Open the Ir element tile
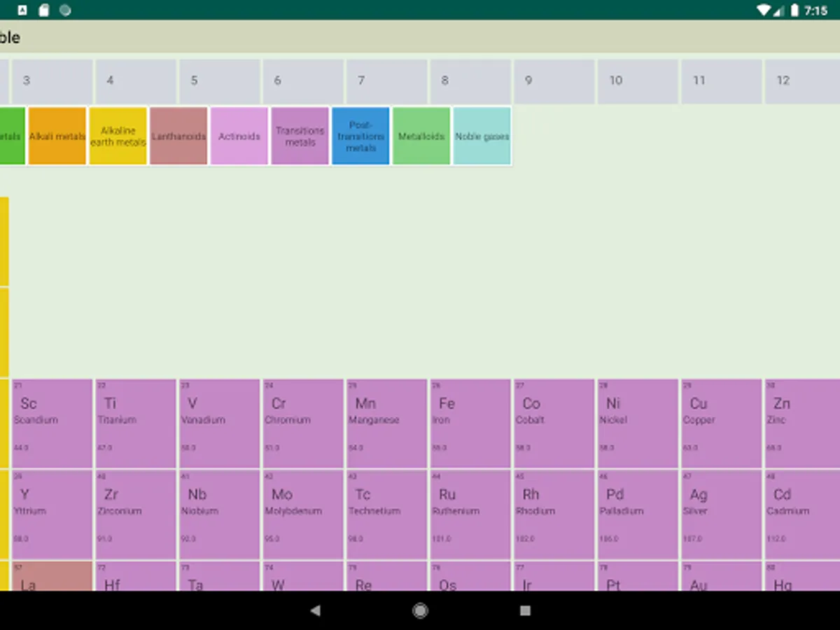 (554, 576)
